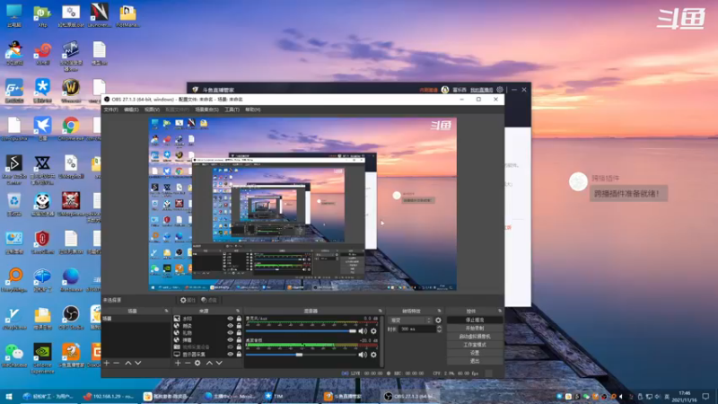Move the scene up in the Scenes panel
This screenshot has width=718, height=404.
(x=128, y=363)
